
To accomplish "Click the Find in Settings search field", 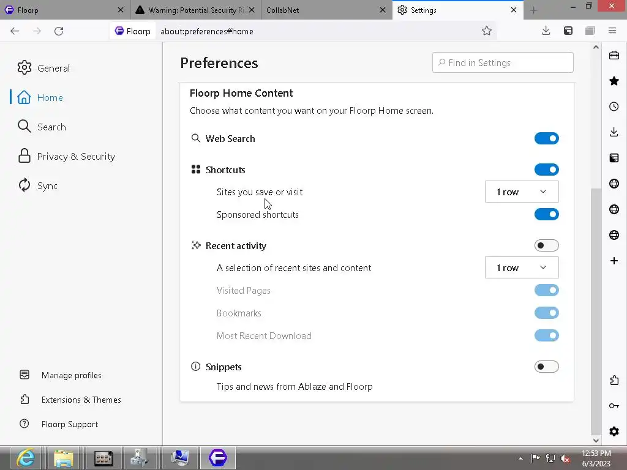I will tap(503, 63).
